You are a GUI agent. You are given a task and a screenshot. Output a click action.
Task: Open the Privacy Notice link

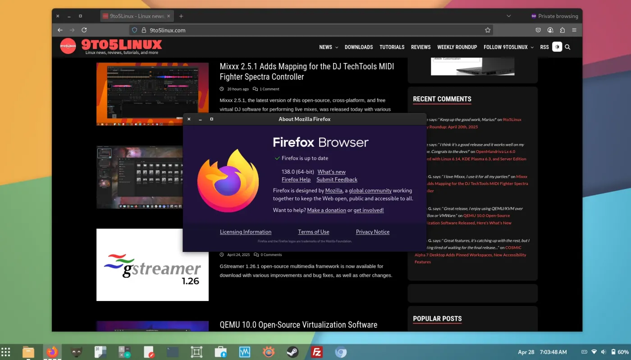click(x=373, y=232)
